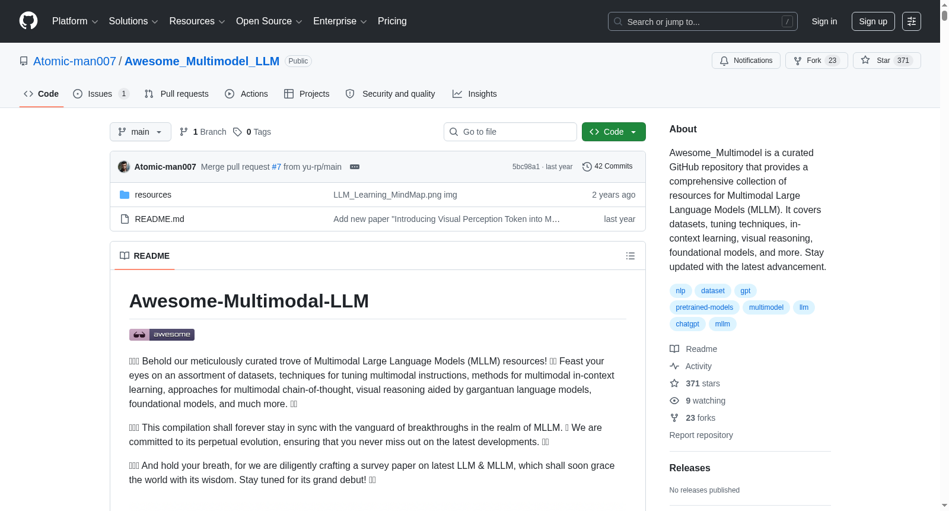Image resolution: width=949 pixels, height=511 pixels.
Task: Switch to the Actions tab
Action: 247,94
